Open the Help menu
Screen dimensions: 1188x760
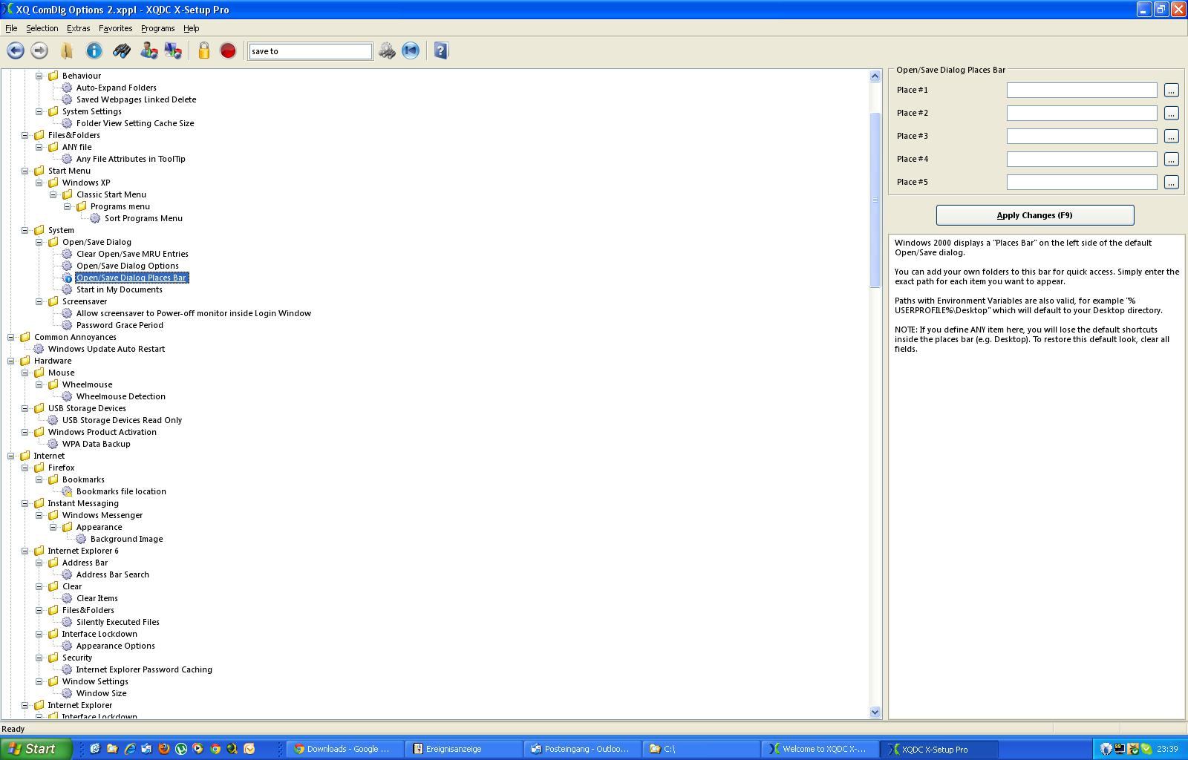[191, 28]
